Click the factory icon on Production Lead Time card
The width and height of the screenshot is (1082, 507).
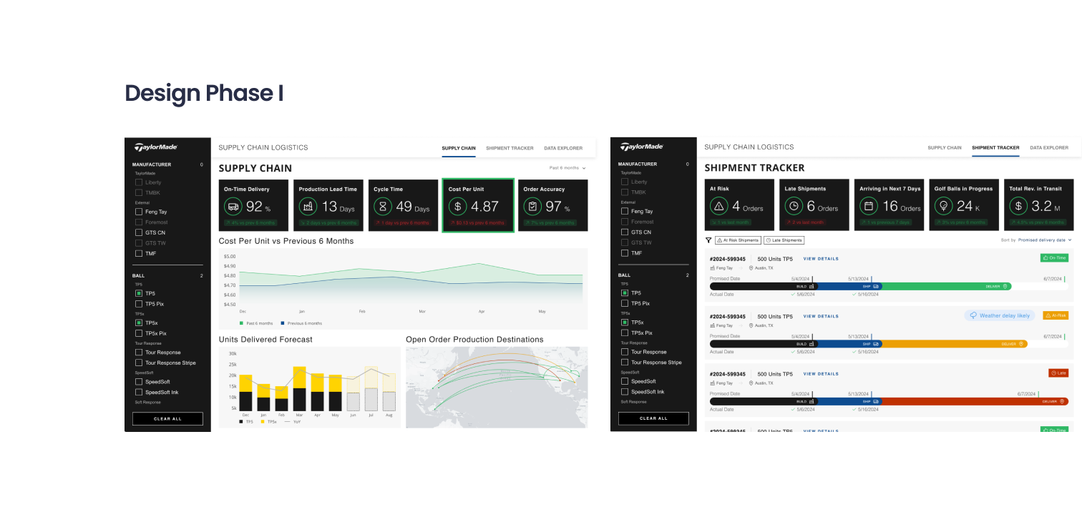[308, 207]
